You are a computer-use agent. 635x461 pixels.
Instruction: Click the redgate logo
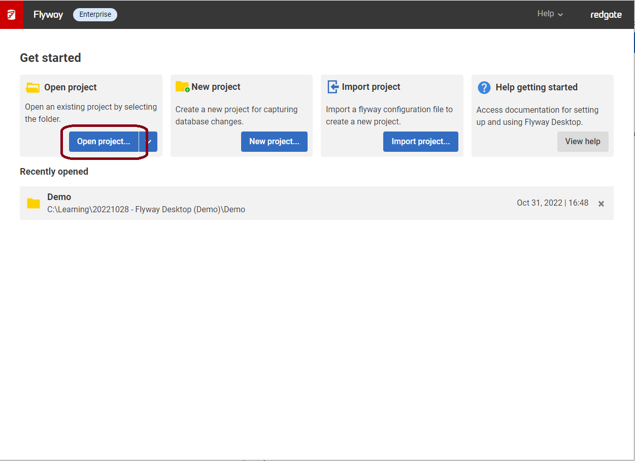coord(606,15)
